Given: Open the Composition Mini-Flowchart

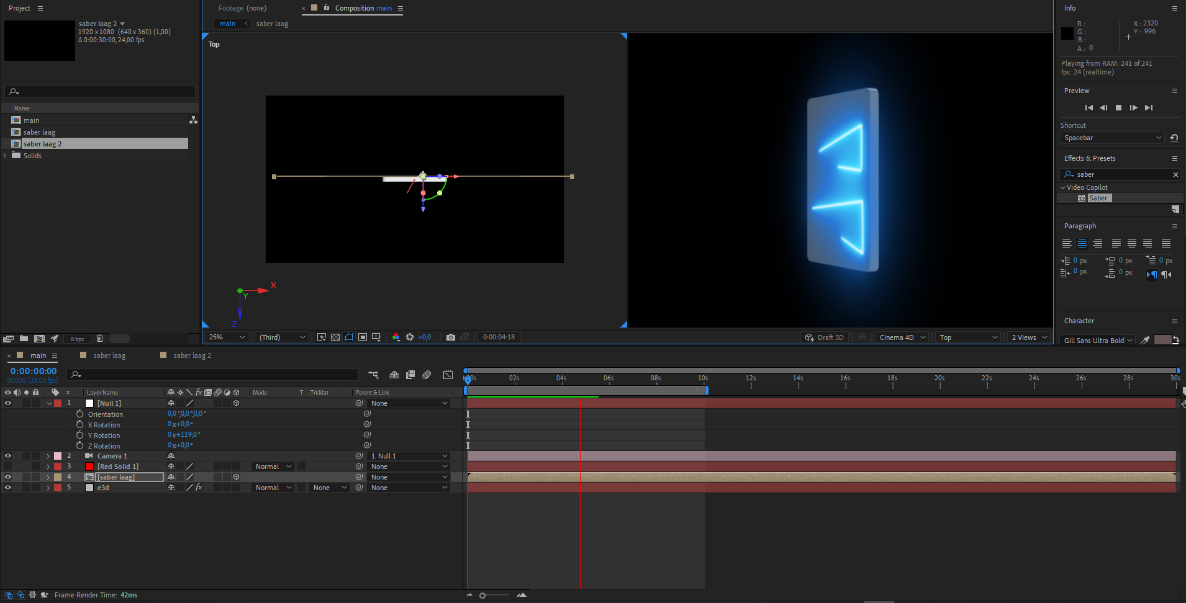Looking at the screenshot, I should [374, 375].
